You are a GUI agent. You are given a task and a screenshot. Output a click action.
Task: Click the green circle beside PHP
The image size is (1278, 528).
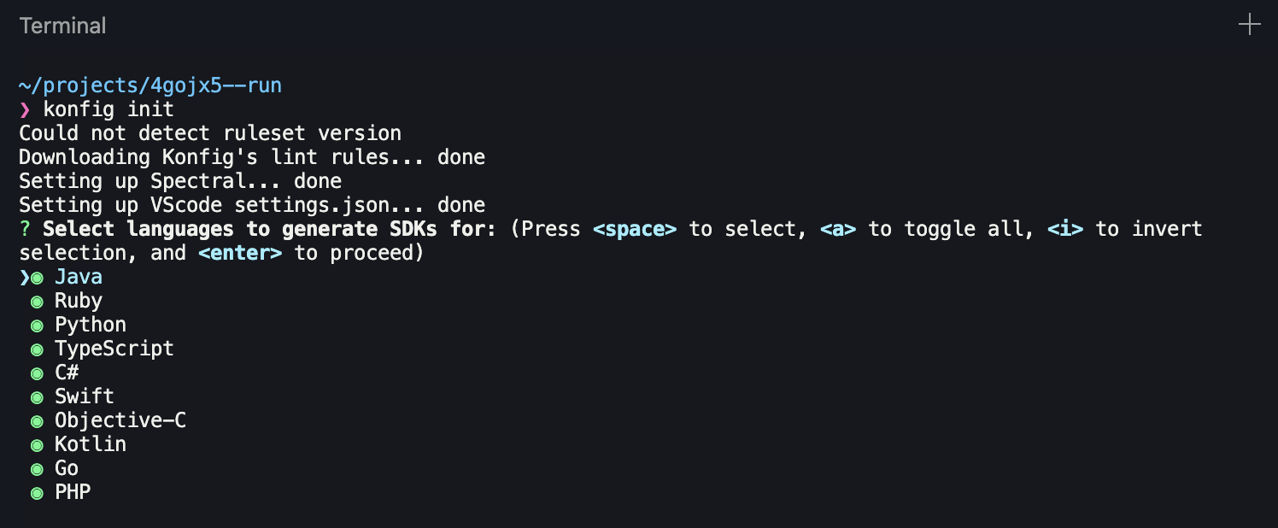pos(36,491)
